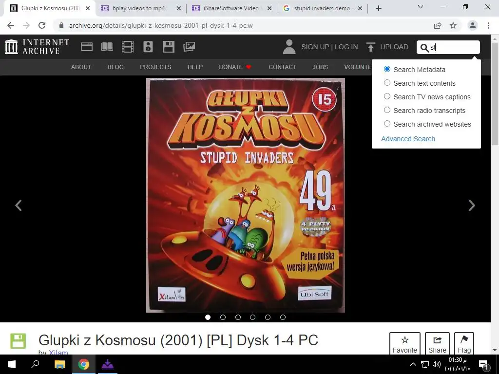Image resolution: width=499 pixels, height=374 pixels.
Task: Bookmark this page with star icon
Action: (453, 25)
